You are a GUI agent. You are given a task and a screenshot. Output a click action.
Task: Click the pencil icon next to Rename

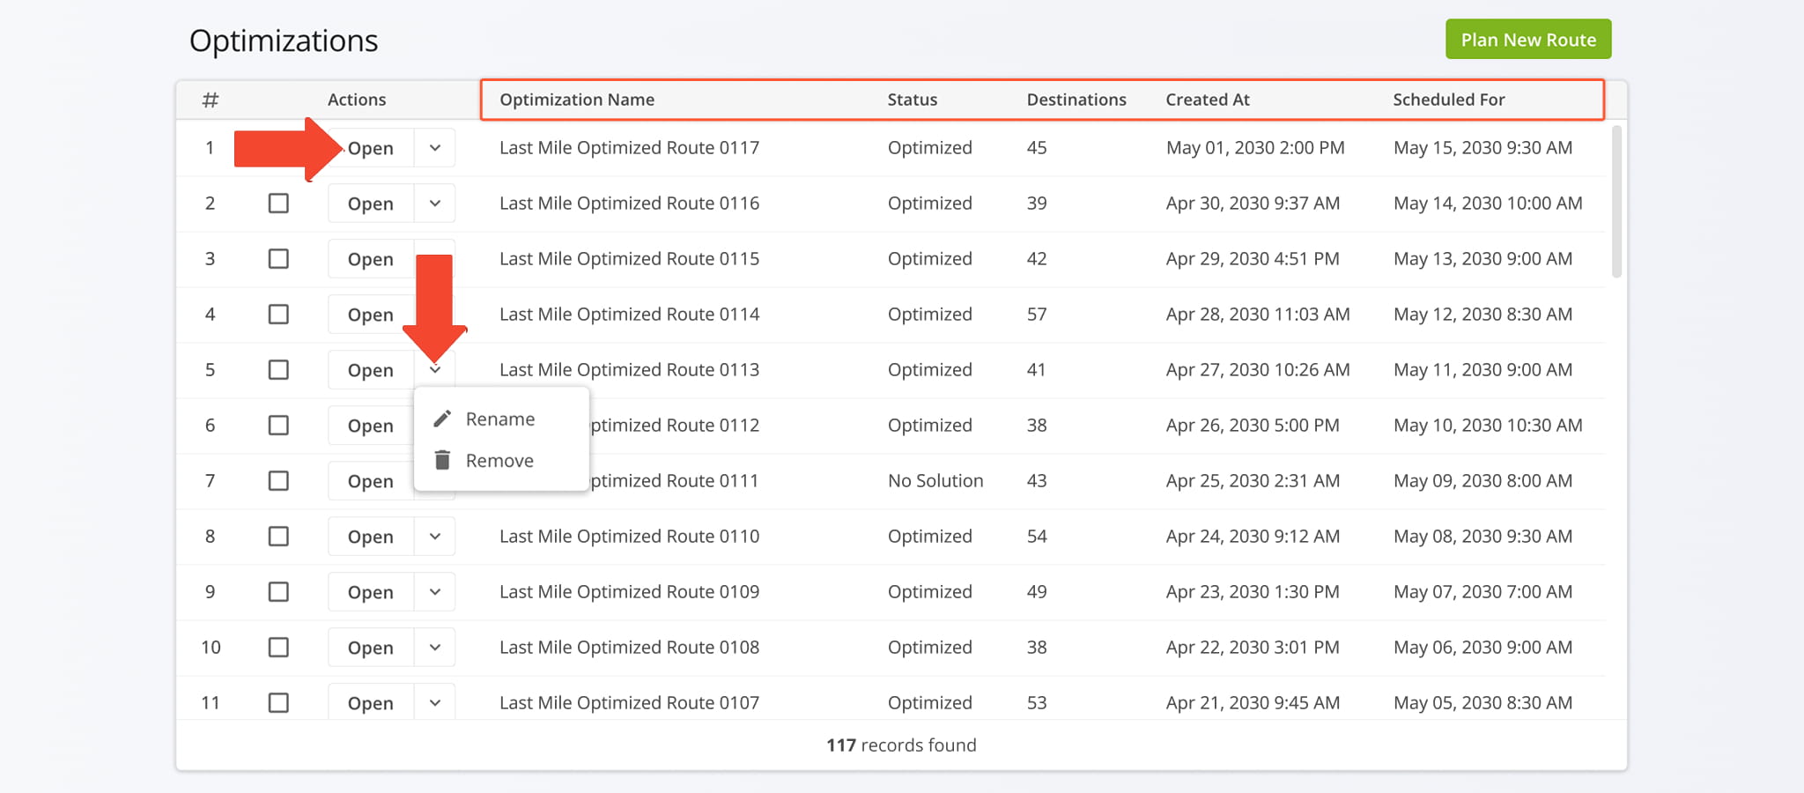[442, 419]
